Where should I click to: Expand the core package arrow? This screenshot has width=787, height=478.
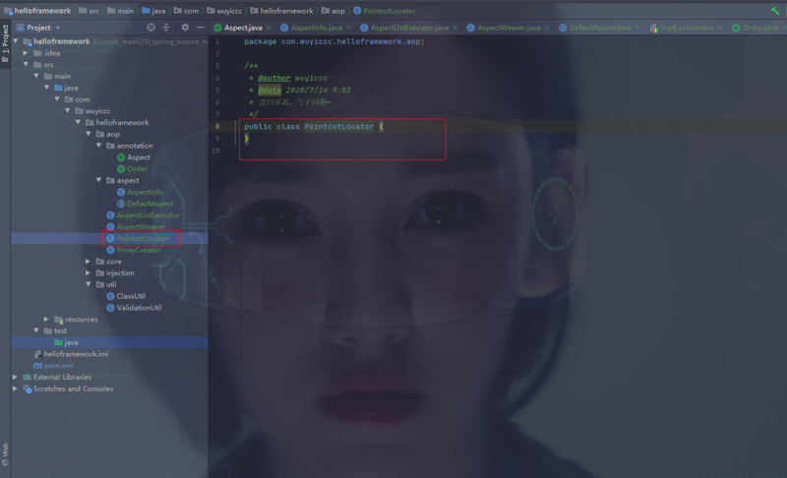point(89,262)
